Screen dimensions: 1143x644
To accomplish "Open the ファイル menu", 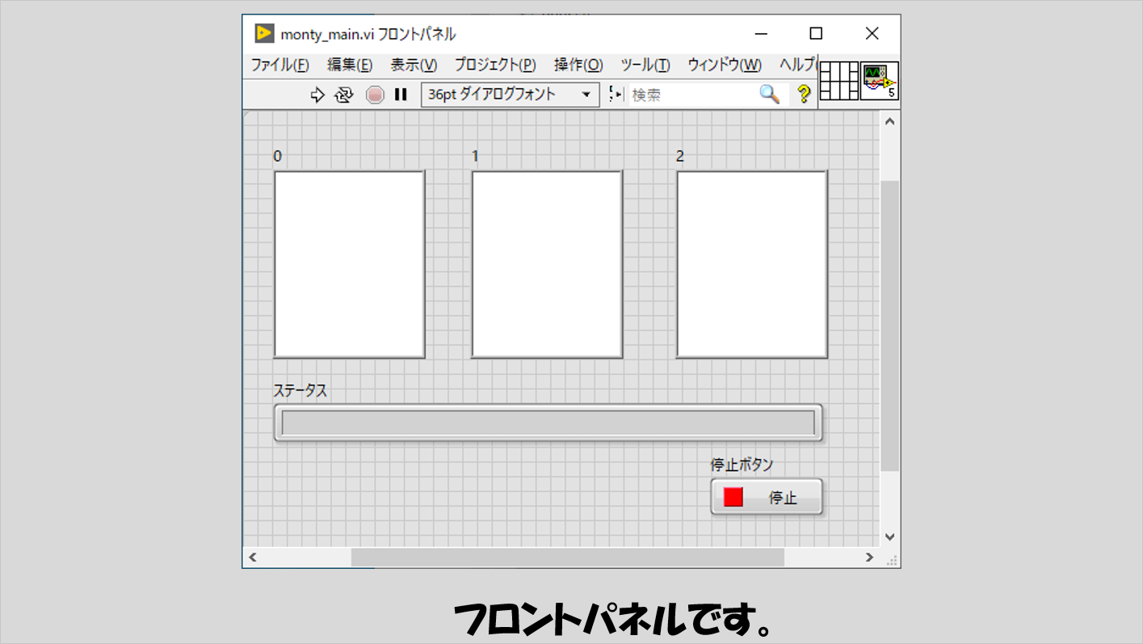I will [x=279, y=65].
